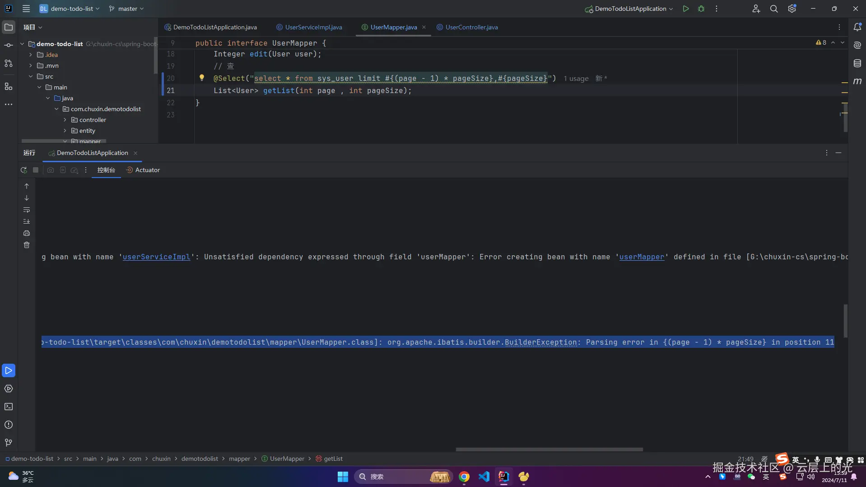Close the UserMapper.java tab
Image resolution: width=866 pixels, height=487 pixels.
pos(424,27)
